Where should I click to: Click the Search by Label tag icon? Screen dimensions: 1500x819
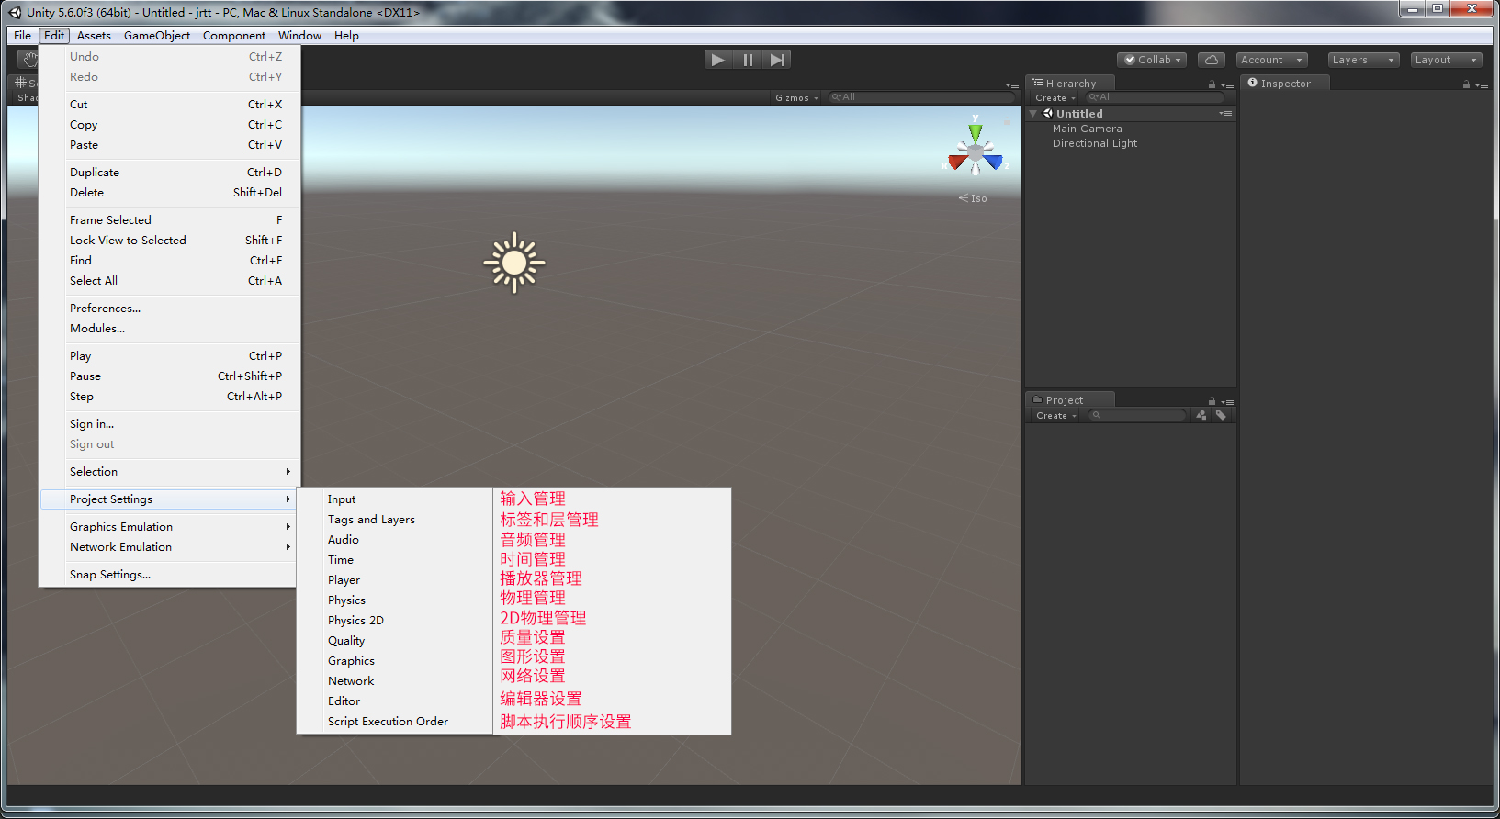tap(1221, 415)
